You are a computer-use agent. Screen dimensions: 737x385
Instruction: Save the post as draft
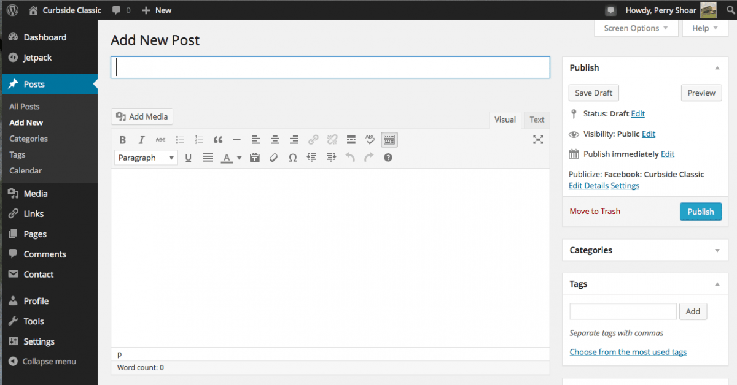coord(594,93)
